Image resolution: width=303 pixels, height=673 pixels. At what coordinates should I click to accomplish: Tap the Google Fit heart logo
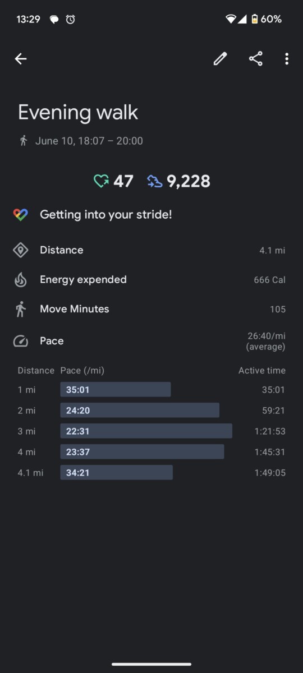pos(21,215)
